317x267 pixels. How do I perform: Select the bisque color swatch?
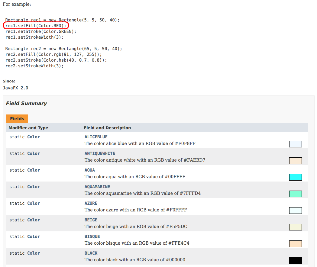[295, 244]
